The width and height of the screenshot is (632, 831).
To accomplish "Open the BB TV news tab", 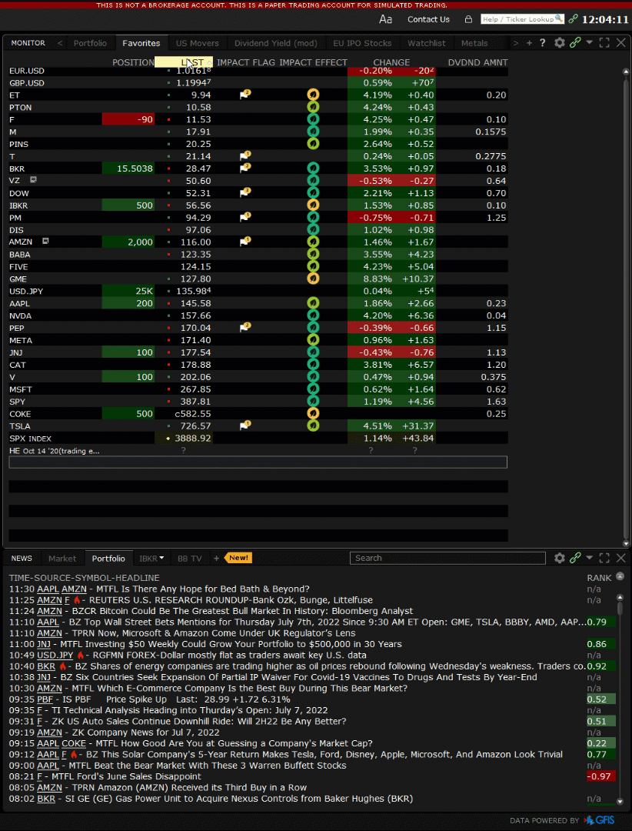I will [x=190, y=558].
